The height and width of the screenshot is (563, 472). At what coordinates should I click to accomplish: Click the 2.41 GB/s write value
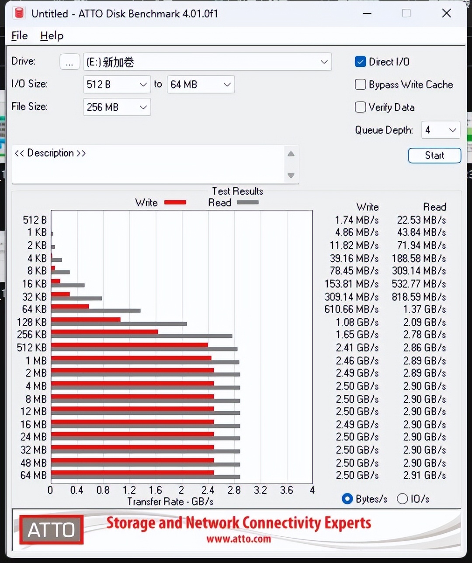(357, 348)
